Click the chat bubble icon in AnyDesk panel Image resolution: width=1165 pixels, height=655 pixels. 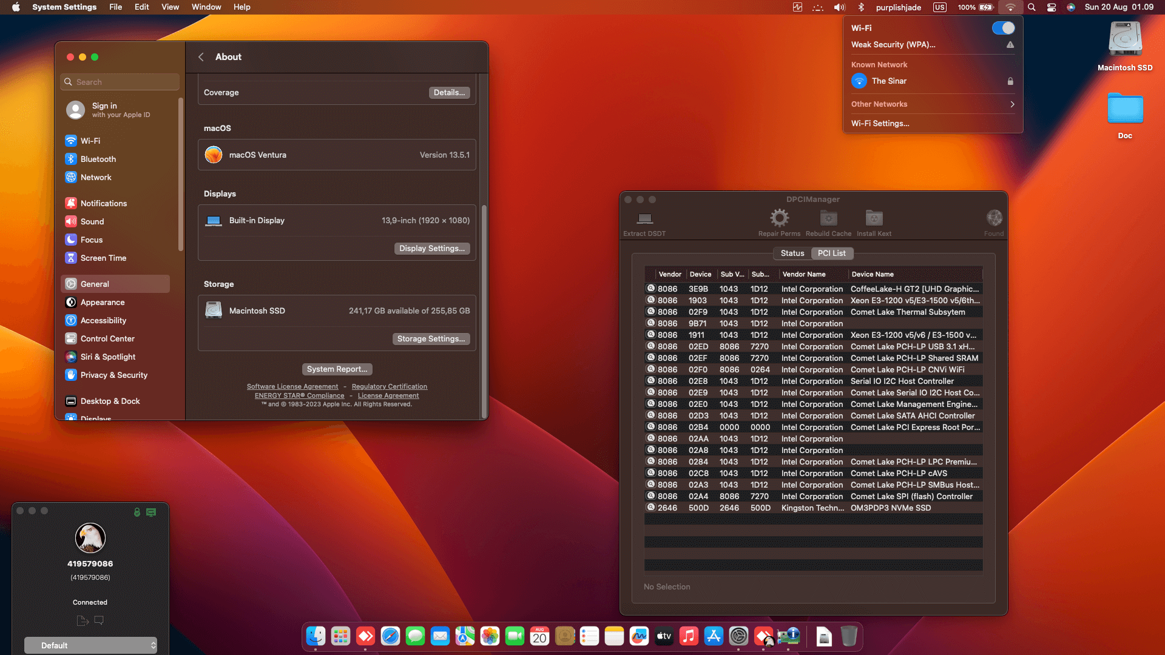(x=99, y=620)
